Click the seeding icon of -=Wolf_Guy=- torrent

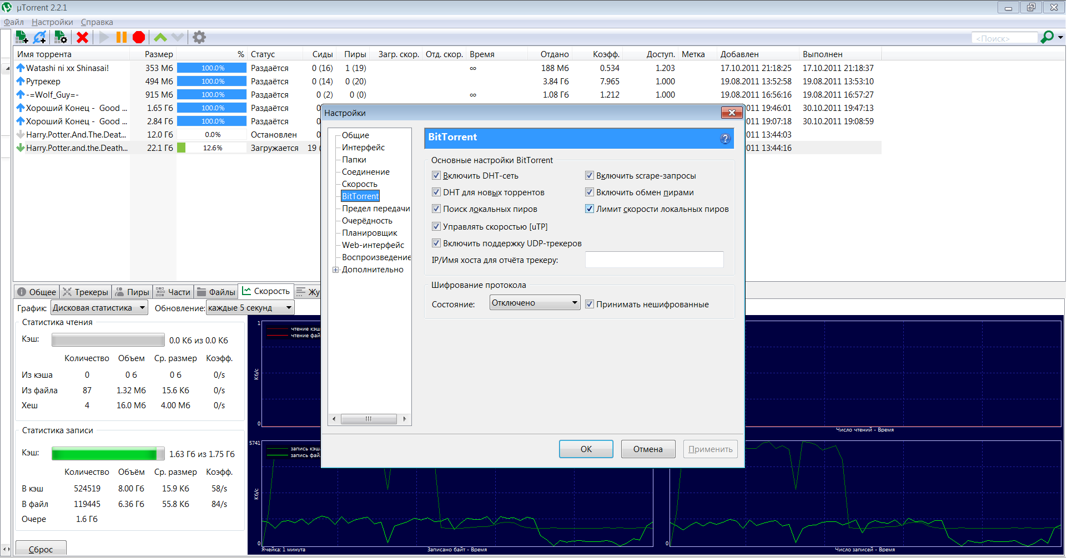[21, 94]
